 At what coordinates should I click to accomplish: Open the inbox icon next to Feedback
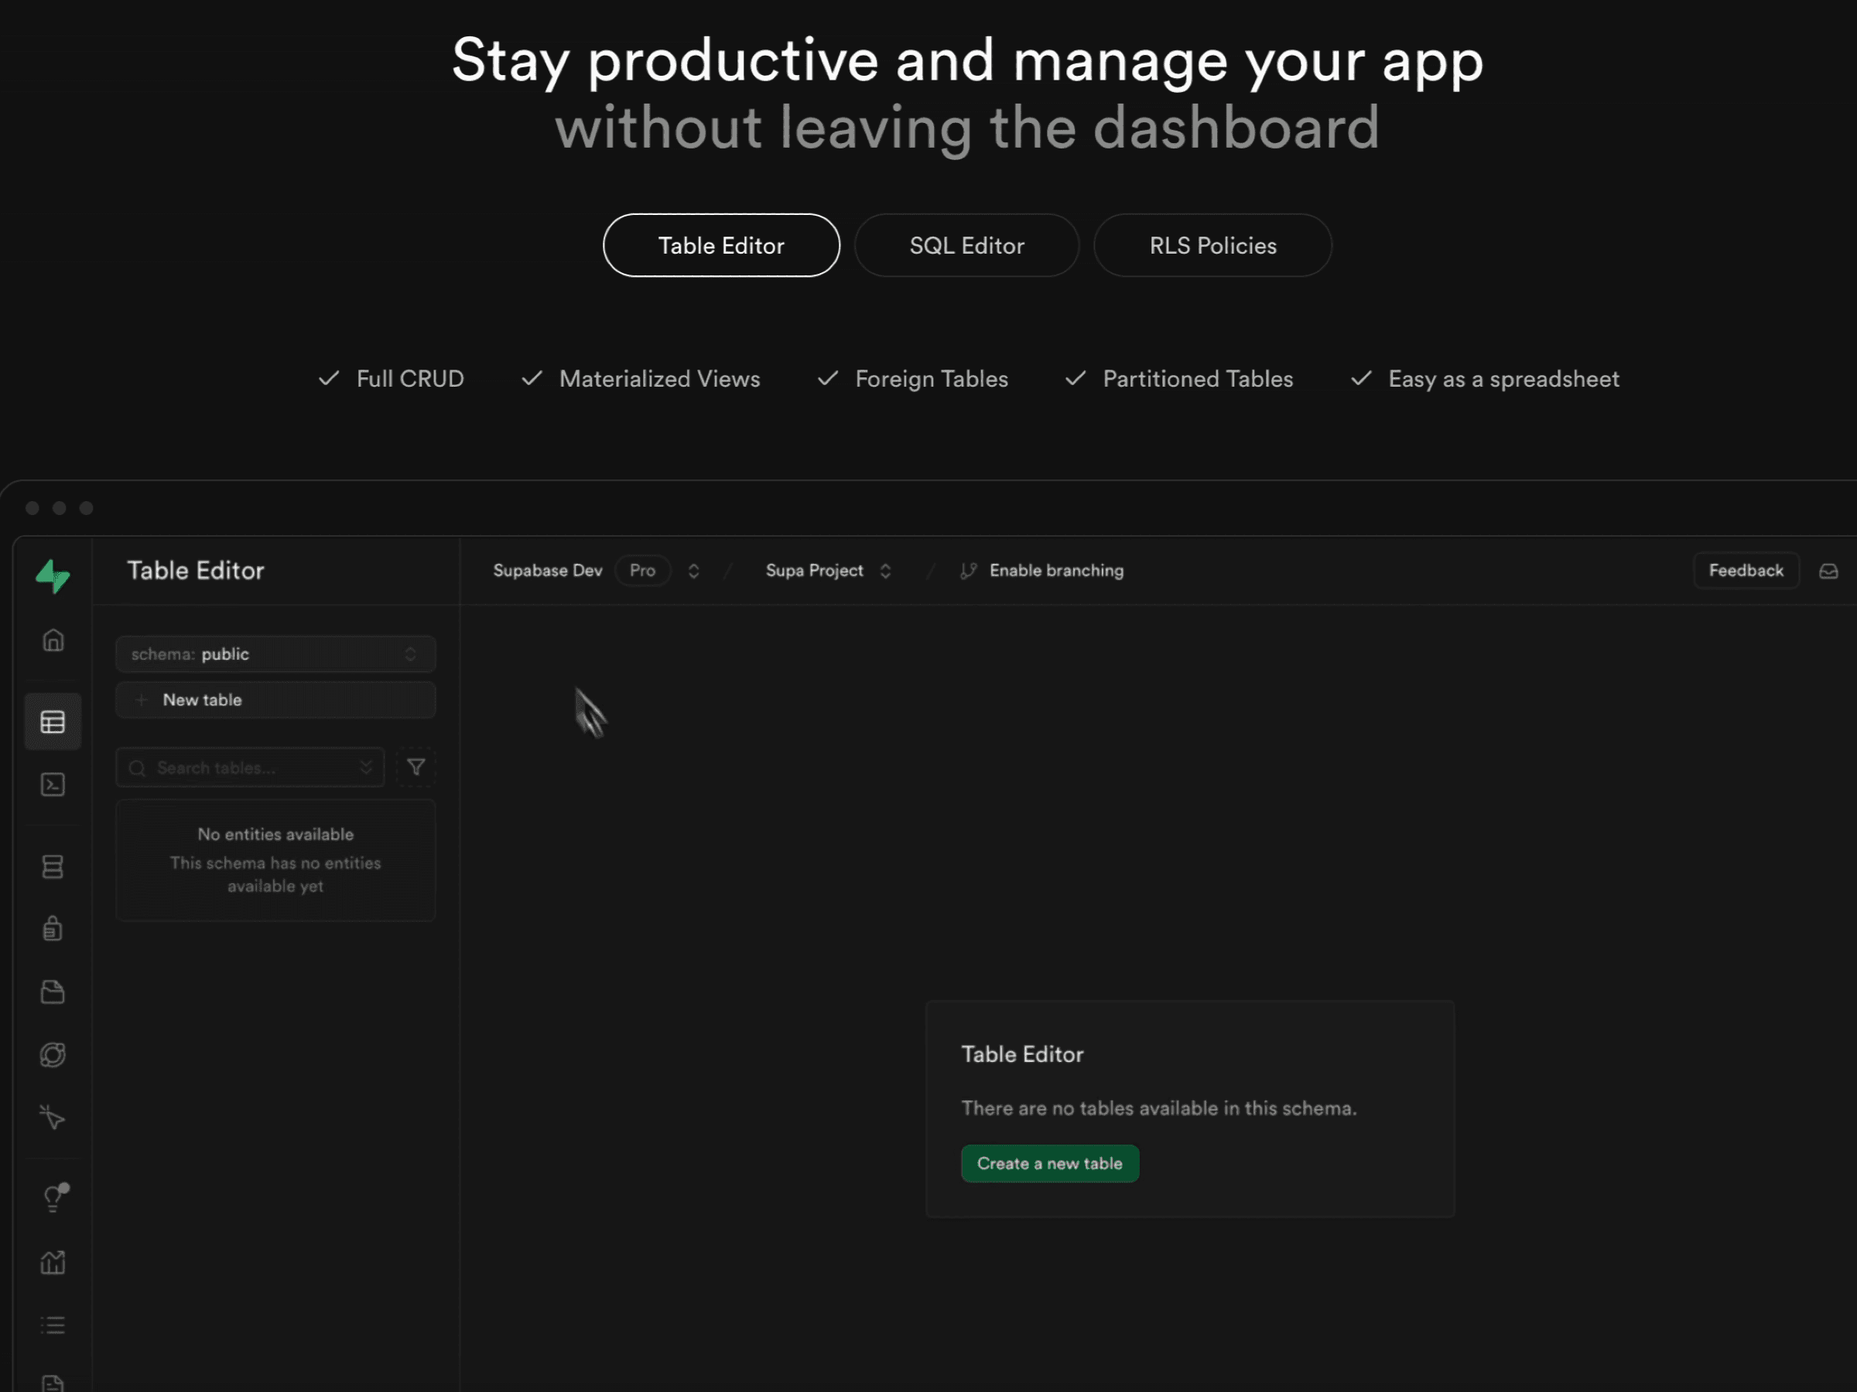tap(1828, 571)
